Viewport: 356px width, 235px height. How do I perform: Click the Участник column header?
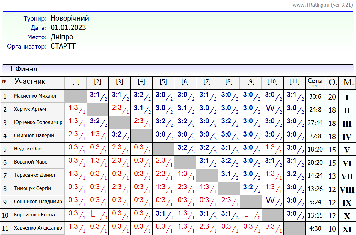[x=30, y=81]
